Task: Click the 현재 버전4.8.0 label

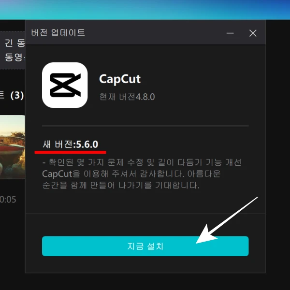Action: [127, 97]
